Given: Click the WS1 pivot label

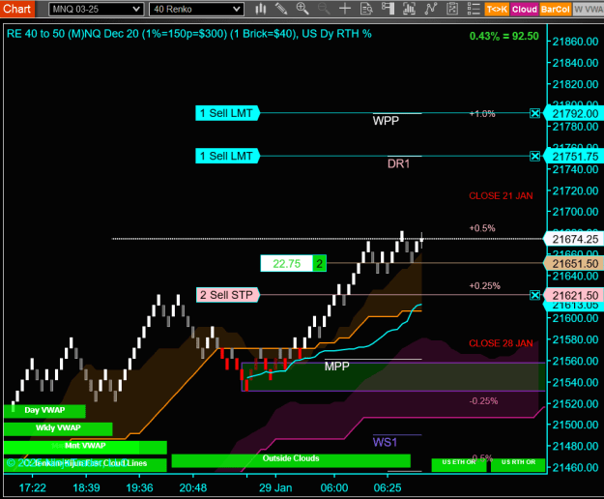Looking at the screenshot, I should click(x=385, y=442).
